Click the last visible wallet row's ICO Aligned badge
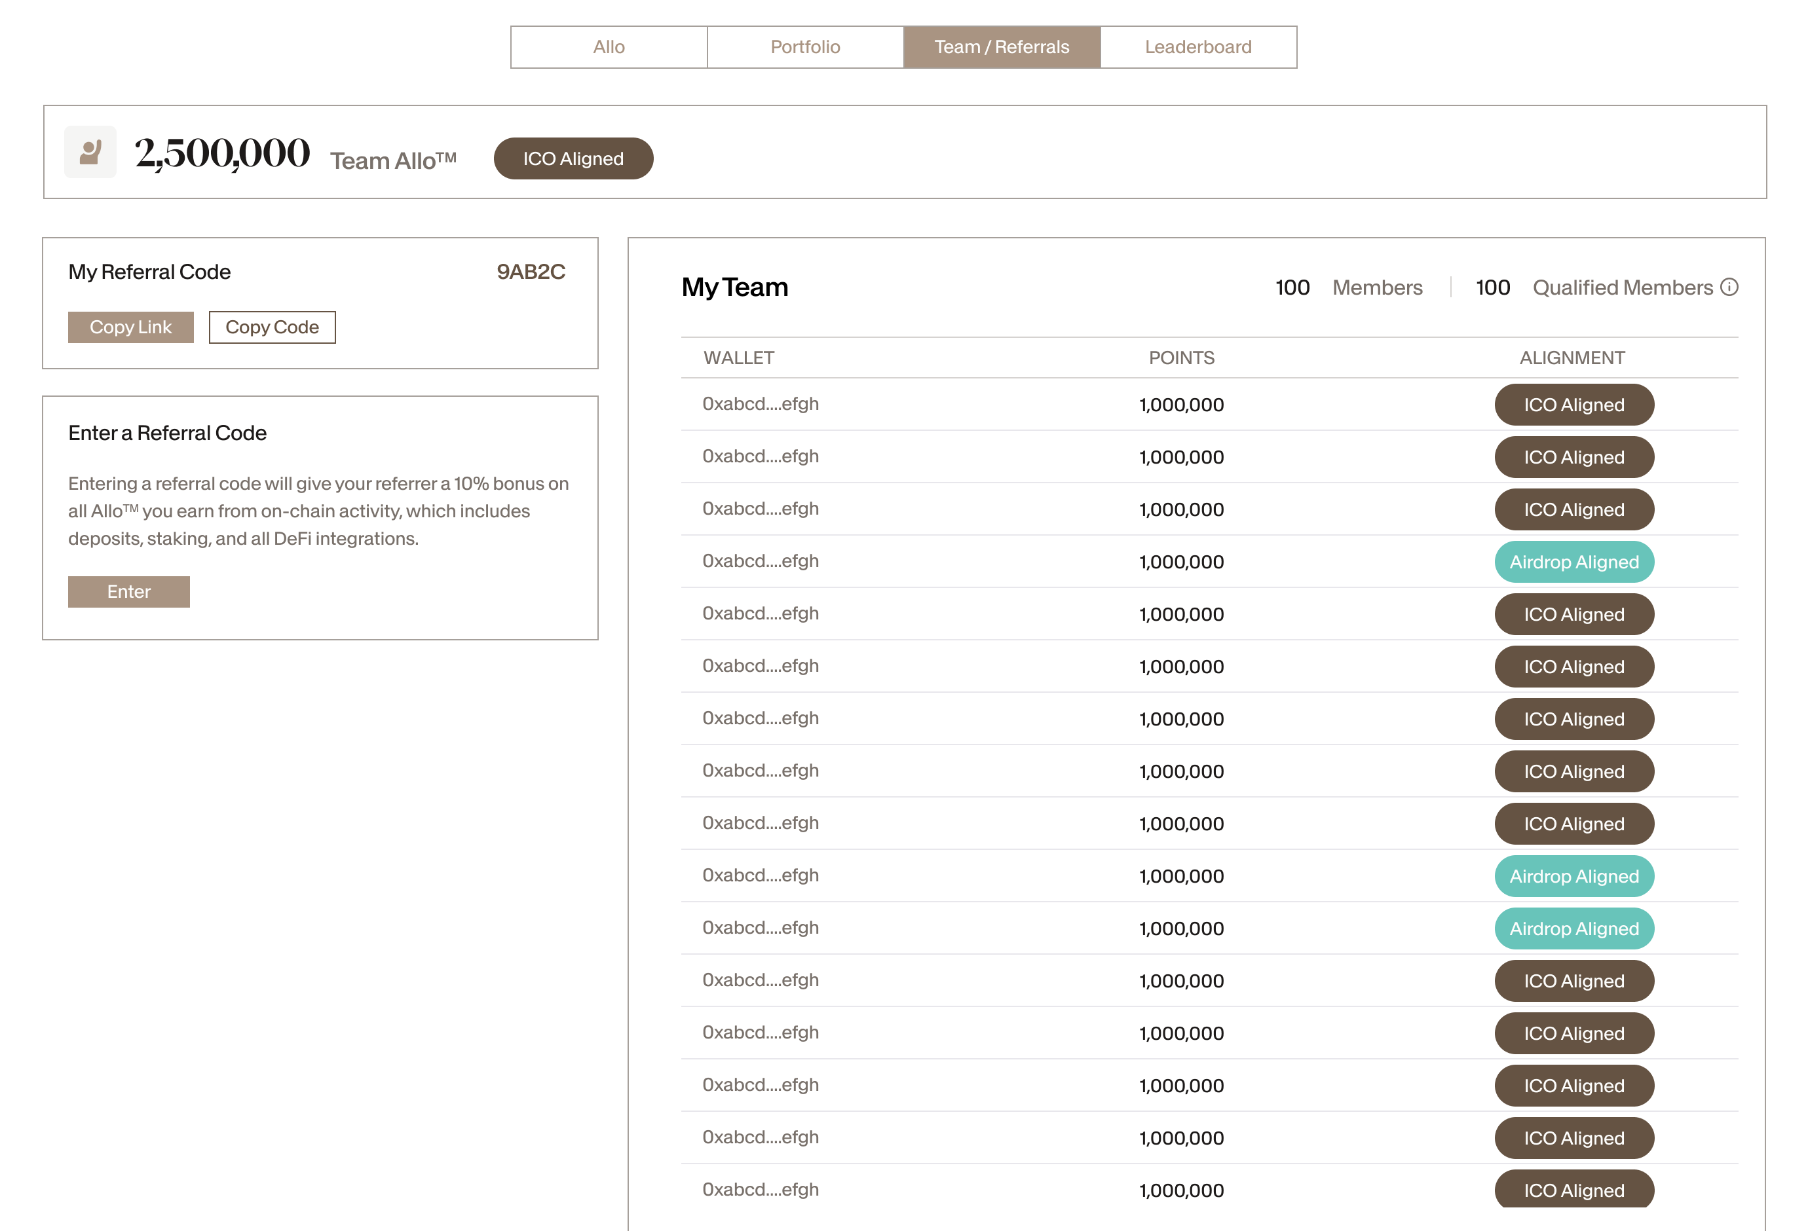Screen dimensions: 1808x1231 click(x=1574, y=1190)
